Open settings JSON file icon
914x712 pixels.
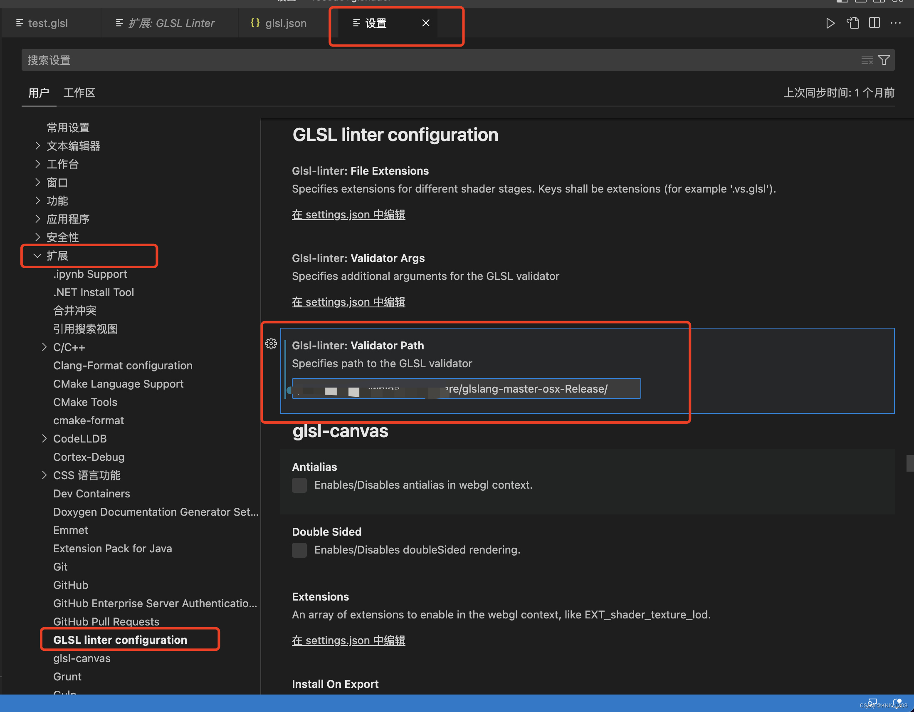852,23
